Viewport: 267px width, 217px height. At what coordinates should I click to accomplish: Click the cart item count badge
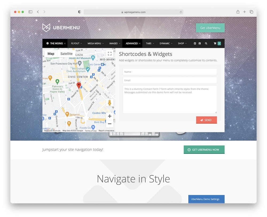[219, 43]
